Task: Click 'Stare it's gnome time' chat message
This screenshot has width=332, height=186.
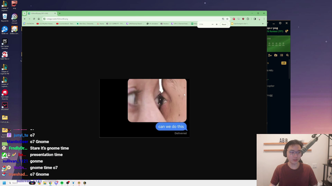Action: tap(49, 148)
